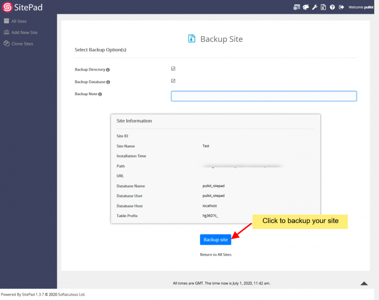Open the themes palette icon

305,7
